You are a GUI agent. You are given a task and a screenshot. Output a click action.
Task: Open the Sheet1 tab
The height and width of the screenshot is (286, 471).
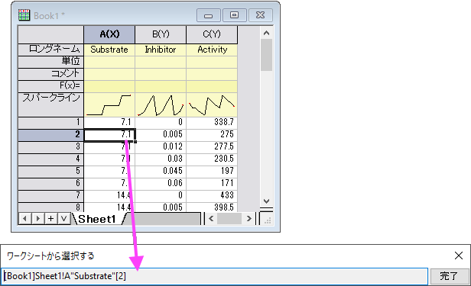click(97, 219)
